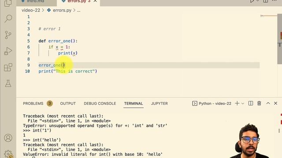The height and width of the screenshot is (158, 282).
Task: Switch to the DEBUG CONSOLE tab
Action: [x=100, y=104]
